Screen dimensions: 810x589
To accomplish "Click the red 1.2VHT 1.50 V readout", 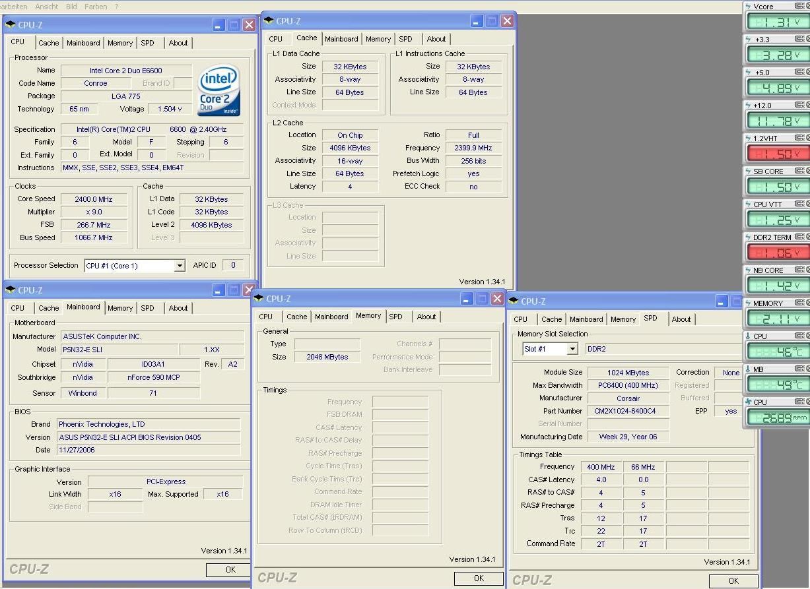I will click(x=778, y=154).
